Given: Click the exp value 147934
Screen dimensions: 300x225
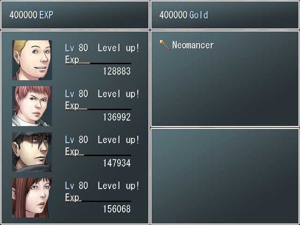Looking at the screenshot, I should [x=117, y=163].
